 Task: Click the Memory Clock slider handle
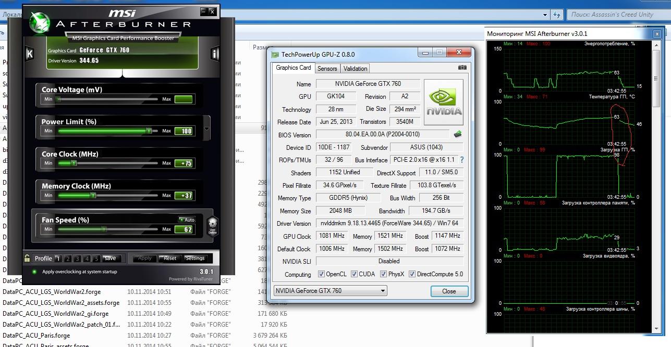click(93, 196)
